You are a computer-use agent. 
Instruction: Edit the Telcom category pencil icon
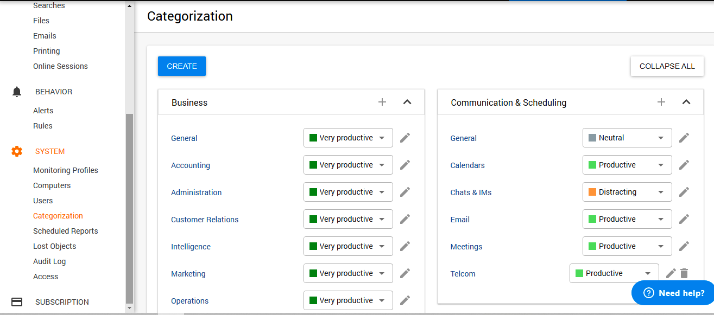671,273
